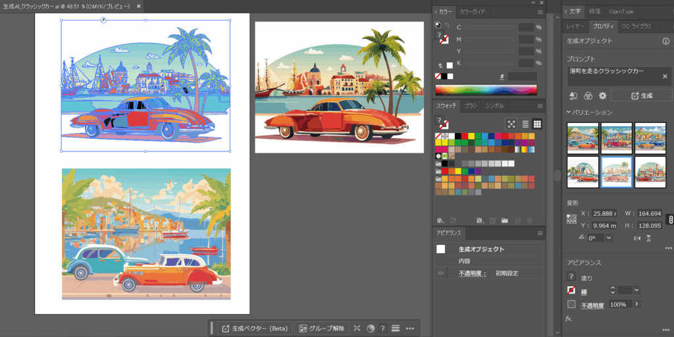Click the recolor wheel icon in task bar

pos(371,328)
